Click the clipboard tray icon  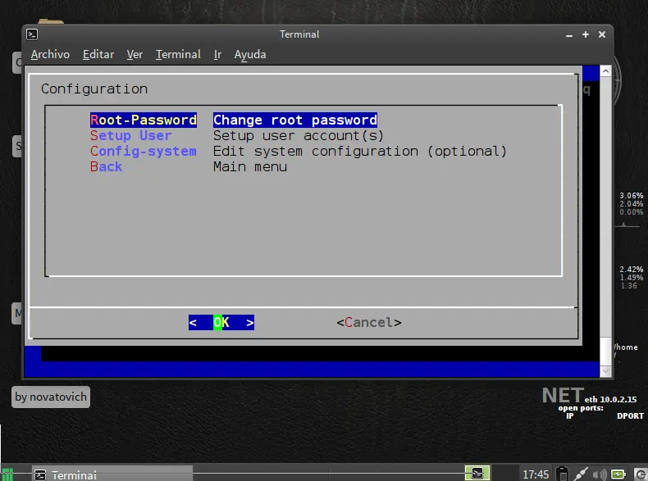pyautogui.click(x=562, y=474)
